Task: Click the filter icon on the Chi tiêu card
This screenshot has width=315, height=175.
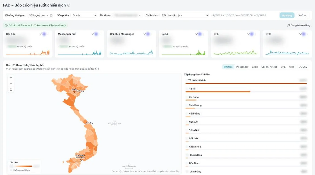Action: click(x=41, y=34)
